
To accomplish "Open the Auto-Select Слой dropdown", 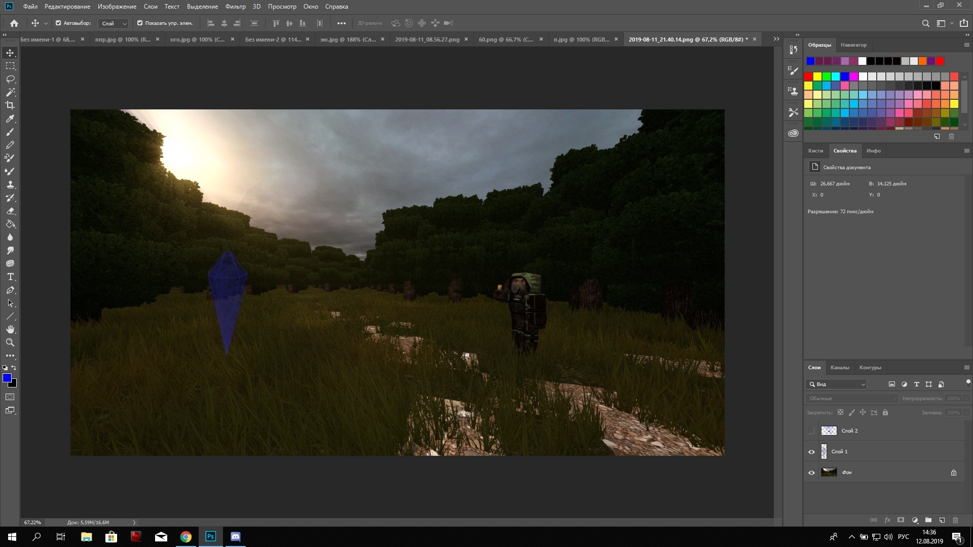I will [x=113, y=23].
